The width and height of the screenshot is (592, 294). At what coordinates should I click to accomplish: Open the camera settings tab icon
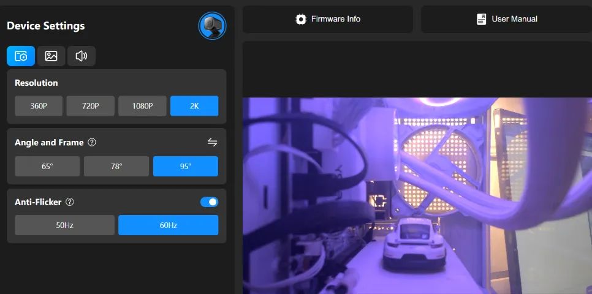(x=21, y=56)
